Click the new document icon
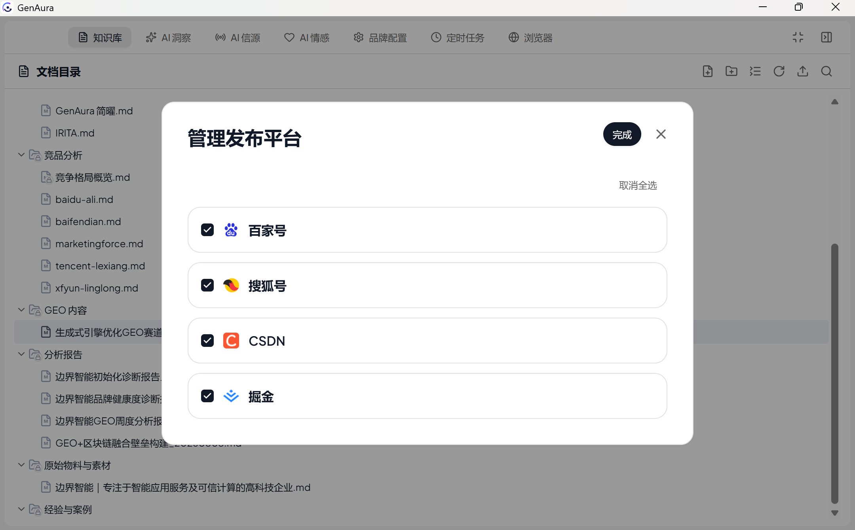Viewport: 855px width, 530px height. click(x=708, y=71)
